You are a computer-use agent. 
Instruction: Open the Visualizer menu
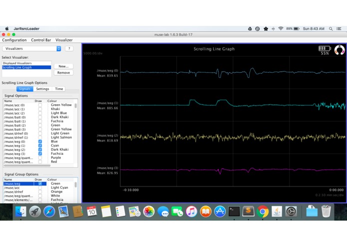(64, 40)
